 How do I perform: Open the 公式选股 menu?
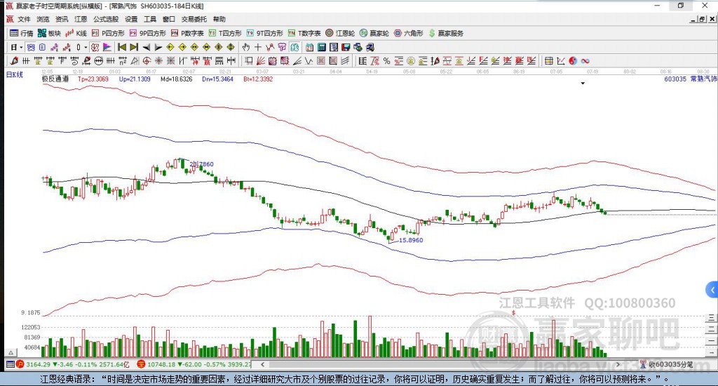106,19
